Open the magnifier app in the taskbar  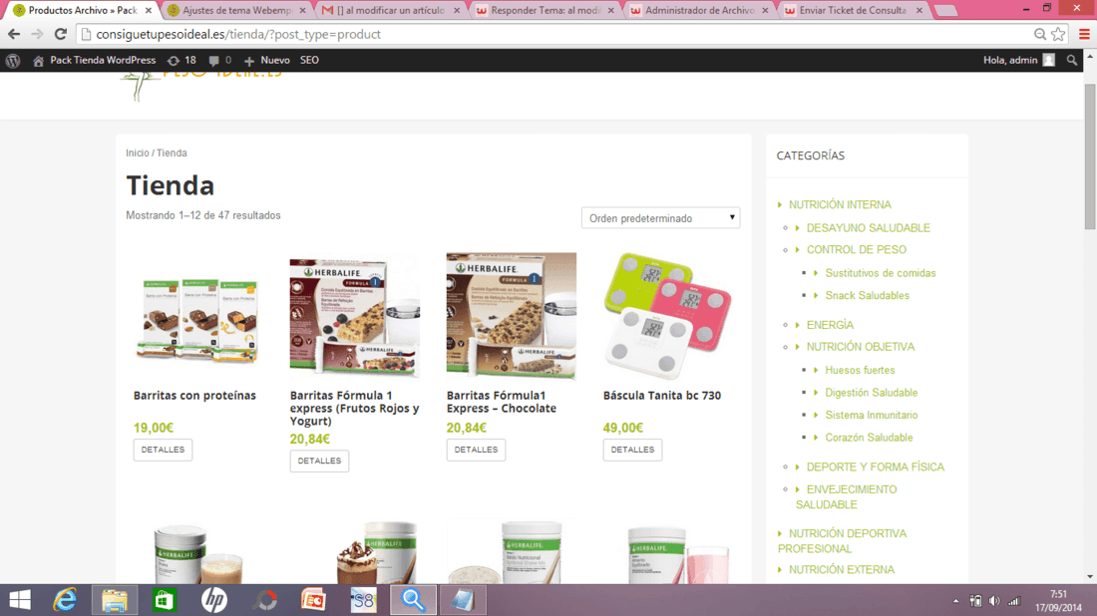pyautogui.click(x=413, y=601)
